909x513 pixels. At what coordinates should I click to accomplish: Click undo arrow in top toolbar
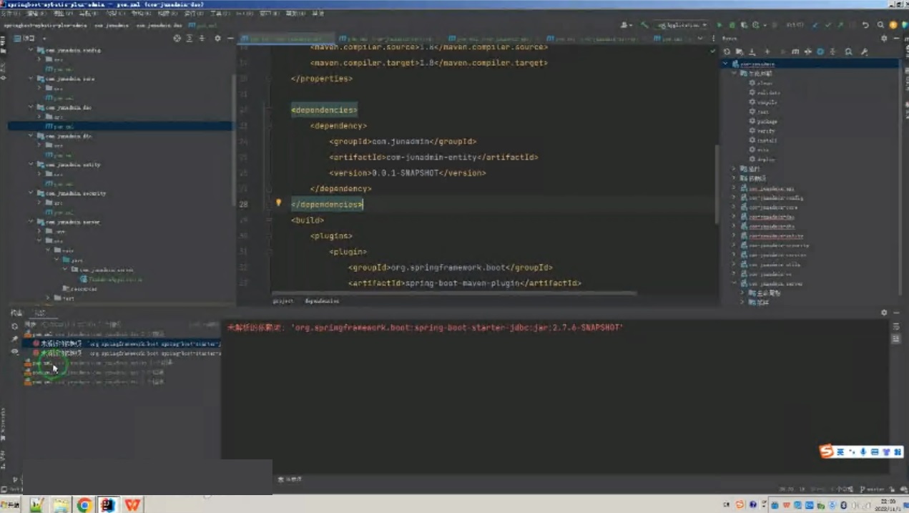(x=865, y=25)
